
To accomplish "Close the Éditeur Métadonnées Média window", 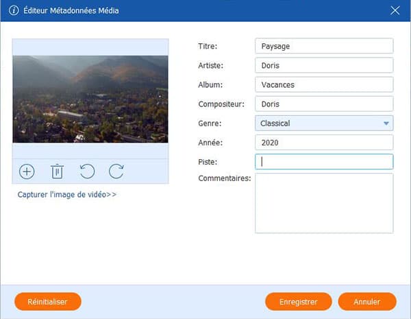I will pyautogui.click(x=395, y=10).
